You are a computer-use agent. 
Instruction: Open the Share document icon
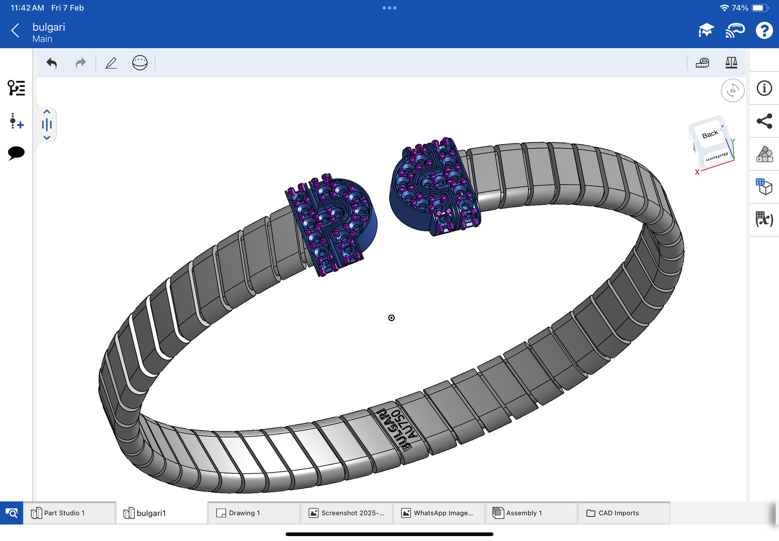click(764, 121)
